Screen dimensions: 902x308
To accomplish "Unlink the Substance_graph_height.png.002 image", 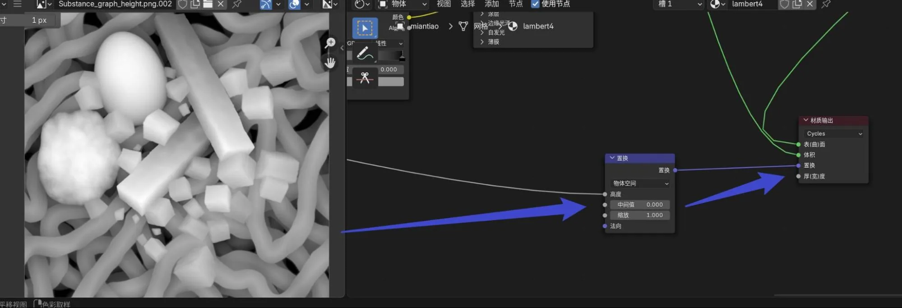I will 221,4.
